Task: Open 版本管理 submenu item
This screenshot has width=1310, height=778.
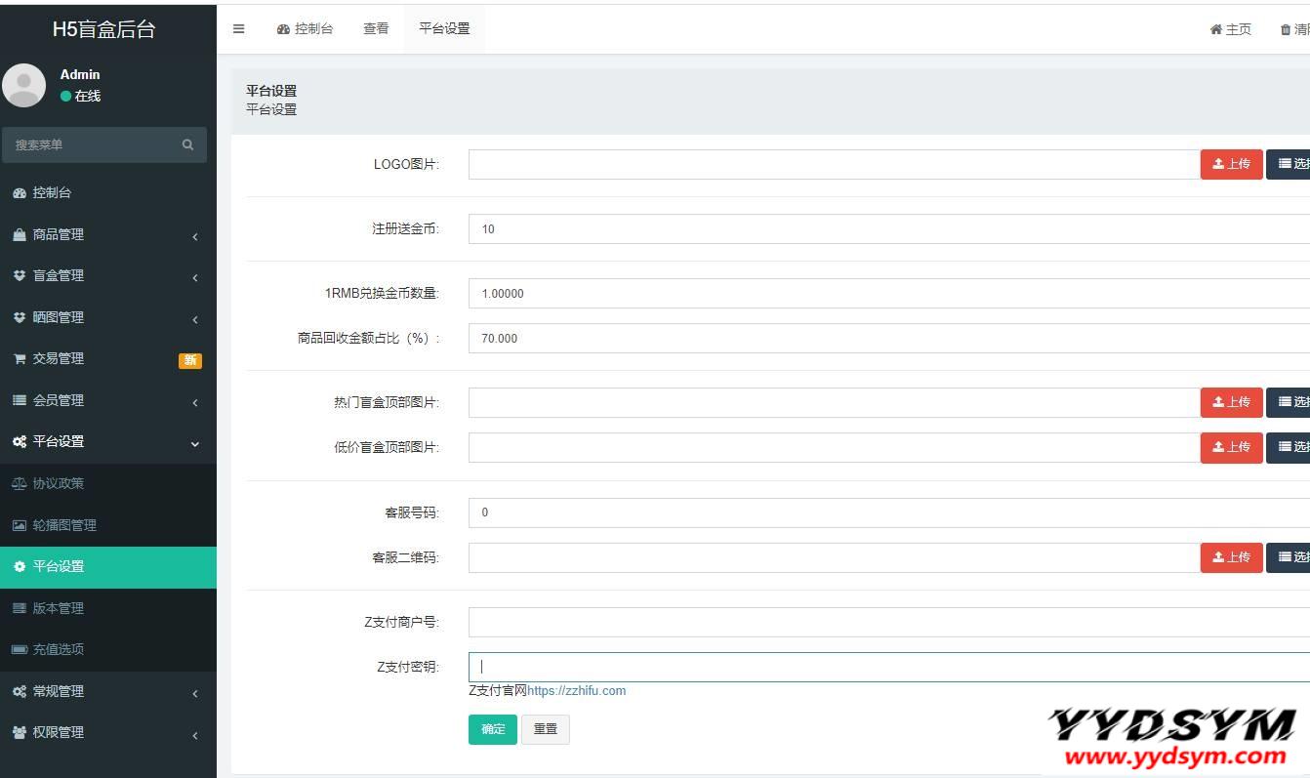Action: pos(108,608)
